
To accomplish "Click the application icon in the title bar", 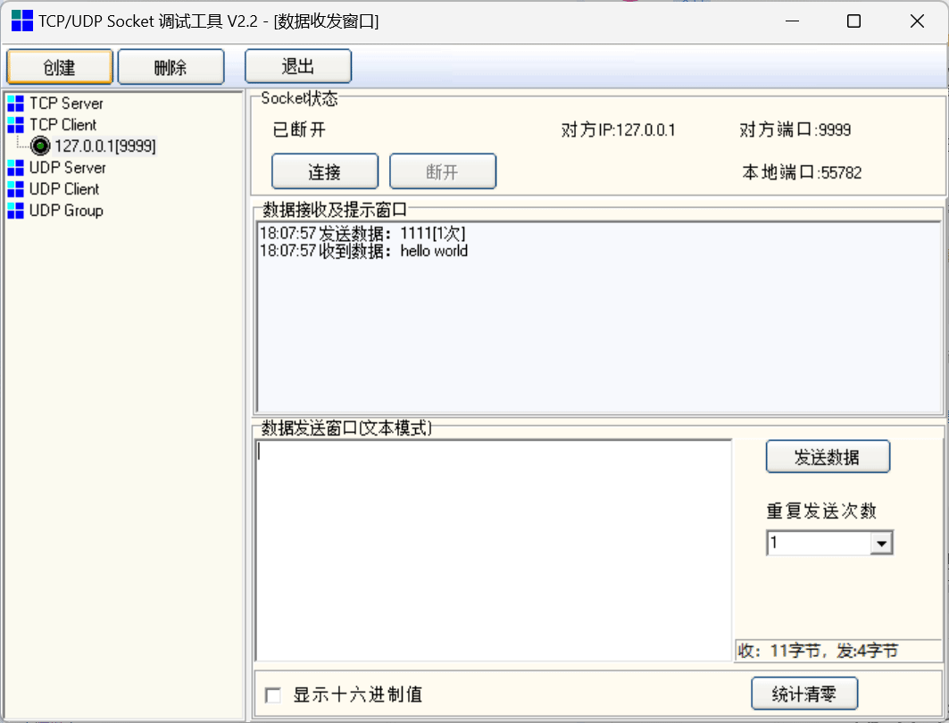I will coord(21,20).
